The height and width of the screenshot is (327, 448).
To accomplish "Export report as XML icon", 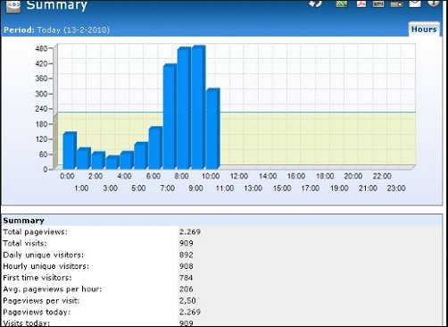I will [x=378, y=4].
